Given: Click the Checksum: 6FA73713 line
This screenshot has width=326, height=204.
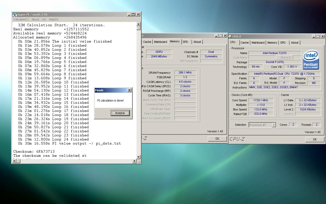Looking at the screenshot, I should [x=34, y=151].
